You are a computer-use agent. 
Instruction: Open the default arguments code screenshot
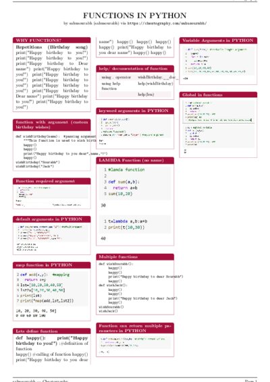[52, 238]
